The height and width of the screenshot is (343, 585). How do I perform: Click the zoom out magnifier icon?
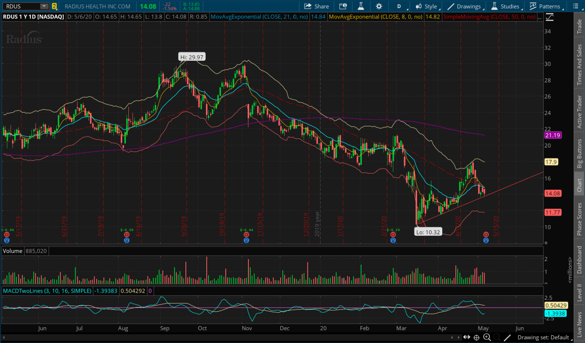click(x=496, y=337)
